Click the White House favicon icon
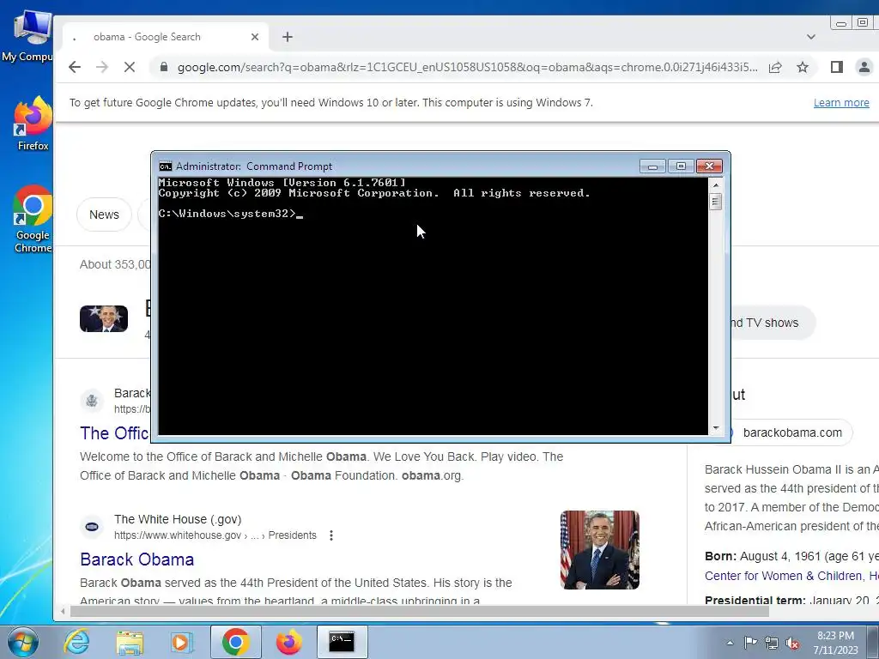Viewport: 879px width, 659px height. coord(92,527)
